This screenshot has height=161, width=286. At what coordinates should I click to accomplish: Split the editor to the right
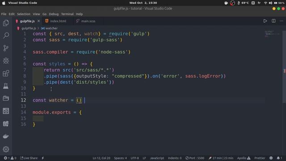click(273, 21)
